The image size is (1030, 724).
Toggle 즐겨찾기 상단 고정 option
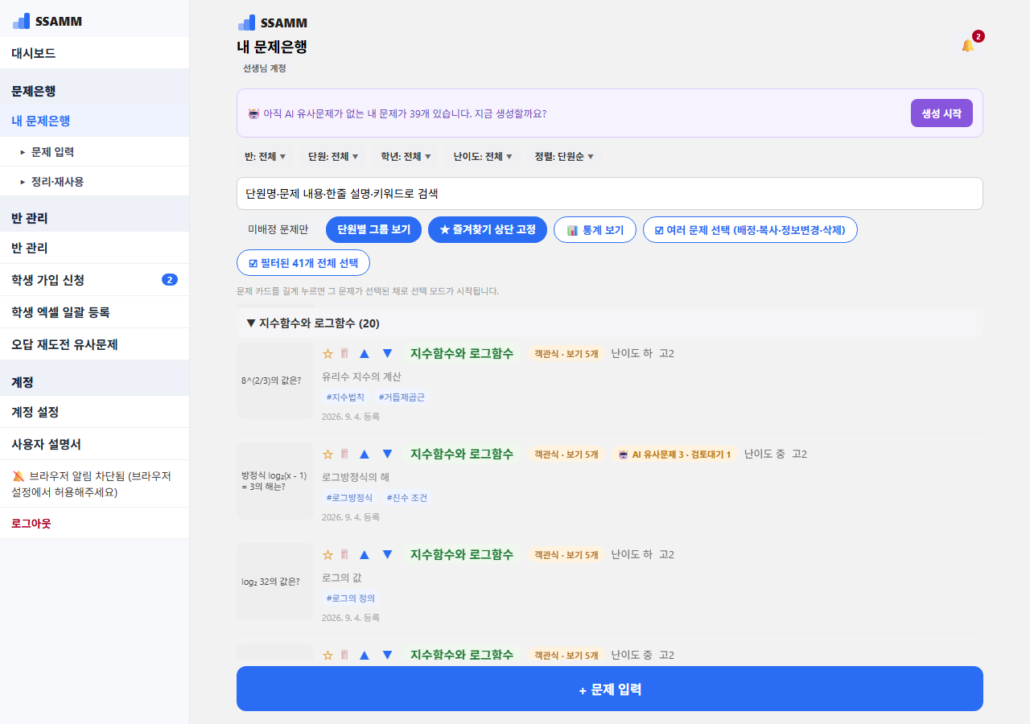point(488,230)
